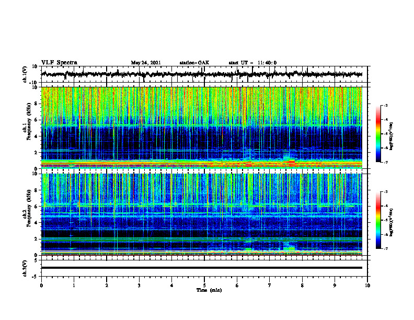Click the ch.1 color bar log(PSD) label
The height and width of the screenshot is (320, 414).
tap(392, 136)
